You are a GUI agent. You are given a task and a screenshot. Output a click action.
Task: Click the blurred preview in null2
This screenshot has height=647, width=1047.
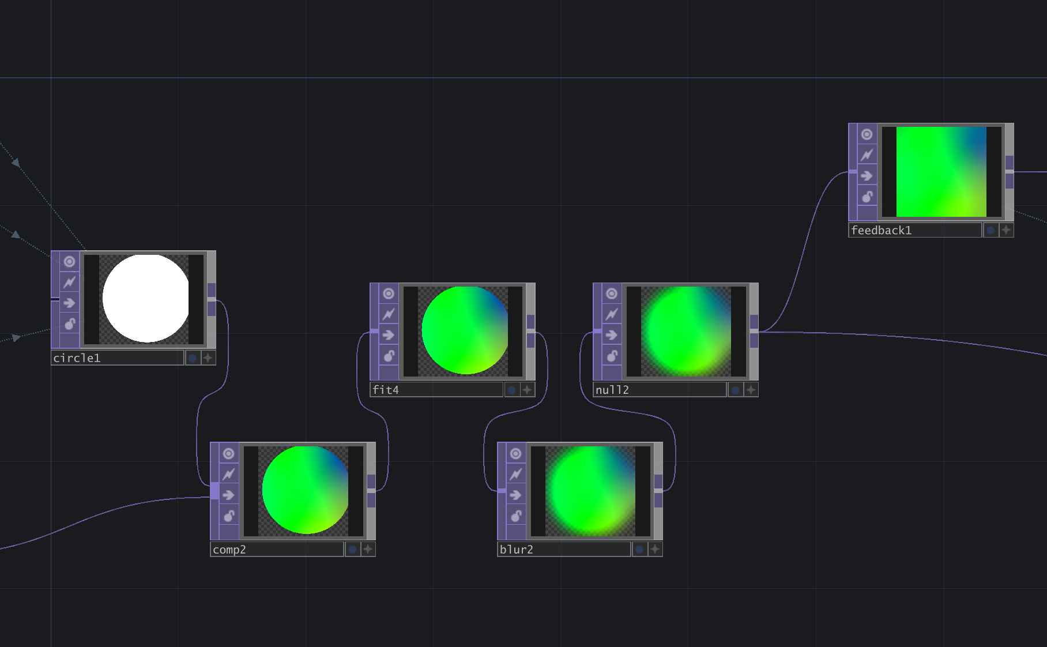(x=686, y=331)
